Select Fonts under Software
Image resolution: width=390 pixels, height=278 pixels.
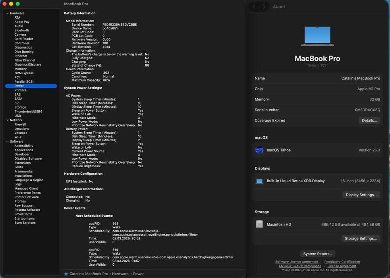tap(19, 167)
